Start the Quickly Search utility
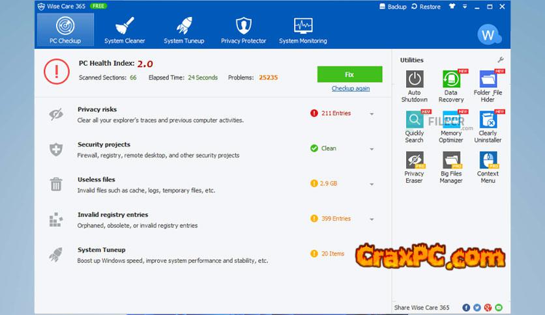 (414, 120)
